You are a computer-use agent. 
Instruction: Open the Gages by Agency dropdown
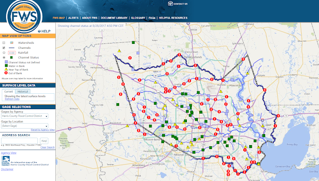(24, 116)
